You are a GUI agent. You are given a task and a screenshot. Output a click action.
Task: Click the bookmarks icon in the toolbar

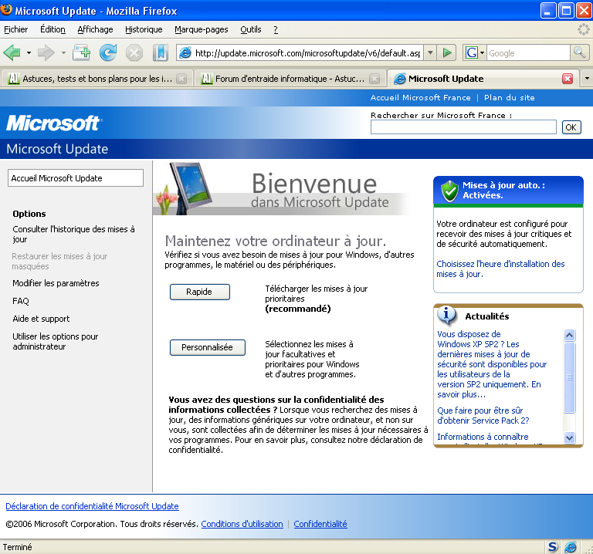(x=160, y=52)
